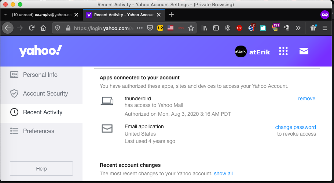Open the Yahoo Mail envelope icon
The height and width of the screenshot is (183, 334).
click(304, 51)
